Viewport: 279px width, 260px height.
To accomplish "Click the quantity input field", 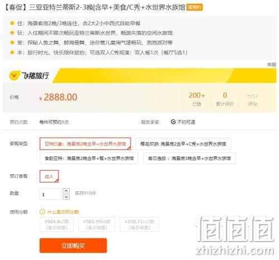I will pos(50,194).
